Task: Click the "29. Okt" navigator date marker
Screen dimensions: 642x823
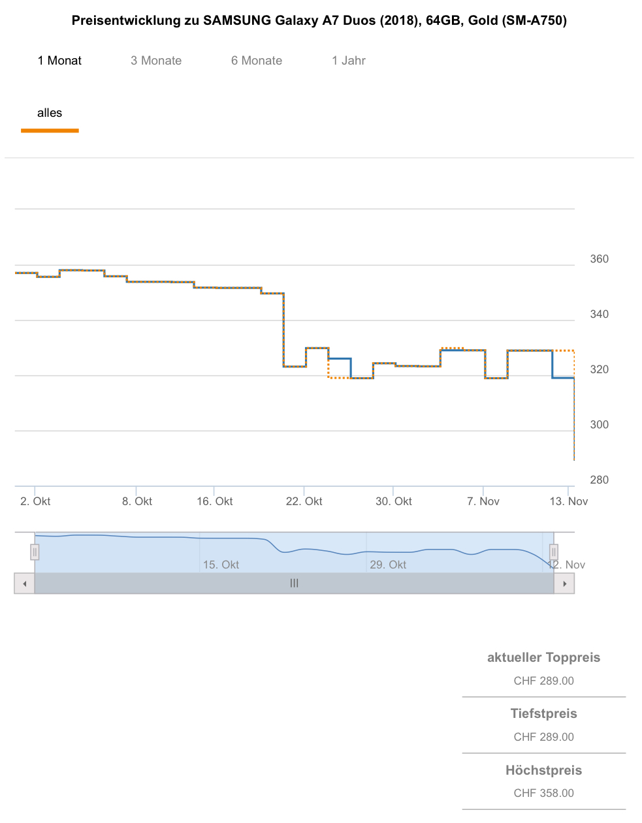Action: 388,565
